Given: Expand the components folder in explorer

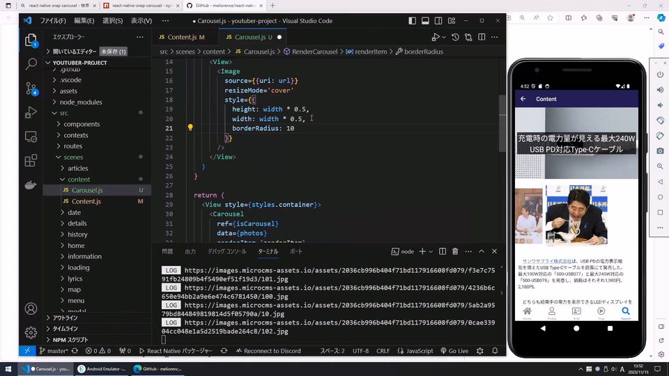Looking at the screenshot, I should coord(82,124).
